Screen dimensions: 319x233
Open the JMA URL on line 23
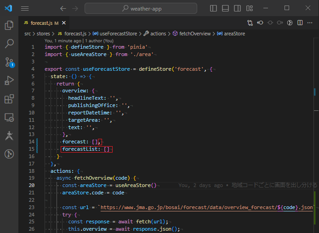pos(207,207)
